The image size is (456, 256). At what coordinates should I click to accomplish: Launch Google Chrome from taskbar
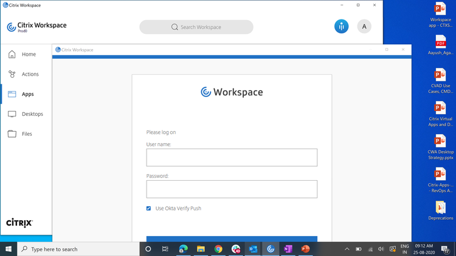(218, 249)
